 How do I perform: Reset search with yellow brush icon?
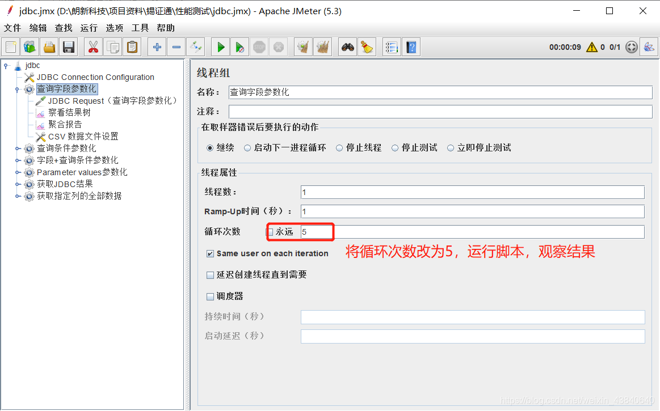click(x=367, y=47)
